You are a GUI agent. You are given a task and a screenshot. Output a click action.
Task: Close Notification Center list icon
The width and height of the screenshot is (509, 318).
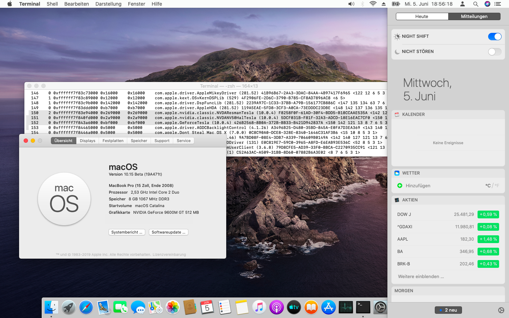pyautogui.click(x=498, y=4)
